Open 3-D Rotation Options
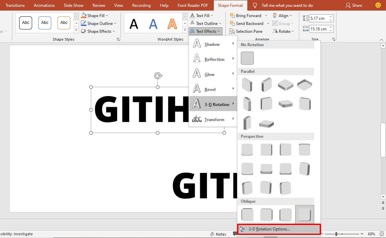Screen dimensions: 386x238 (x=268, y=229)
